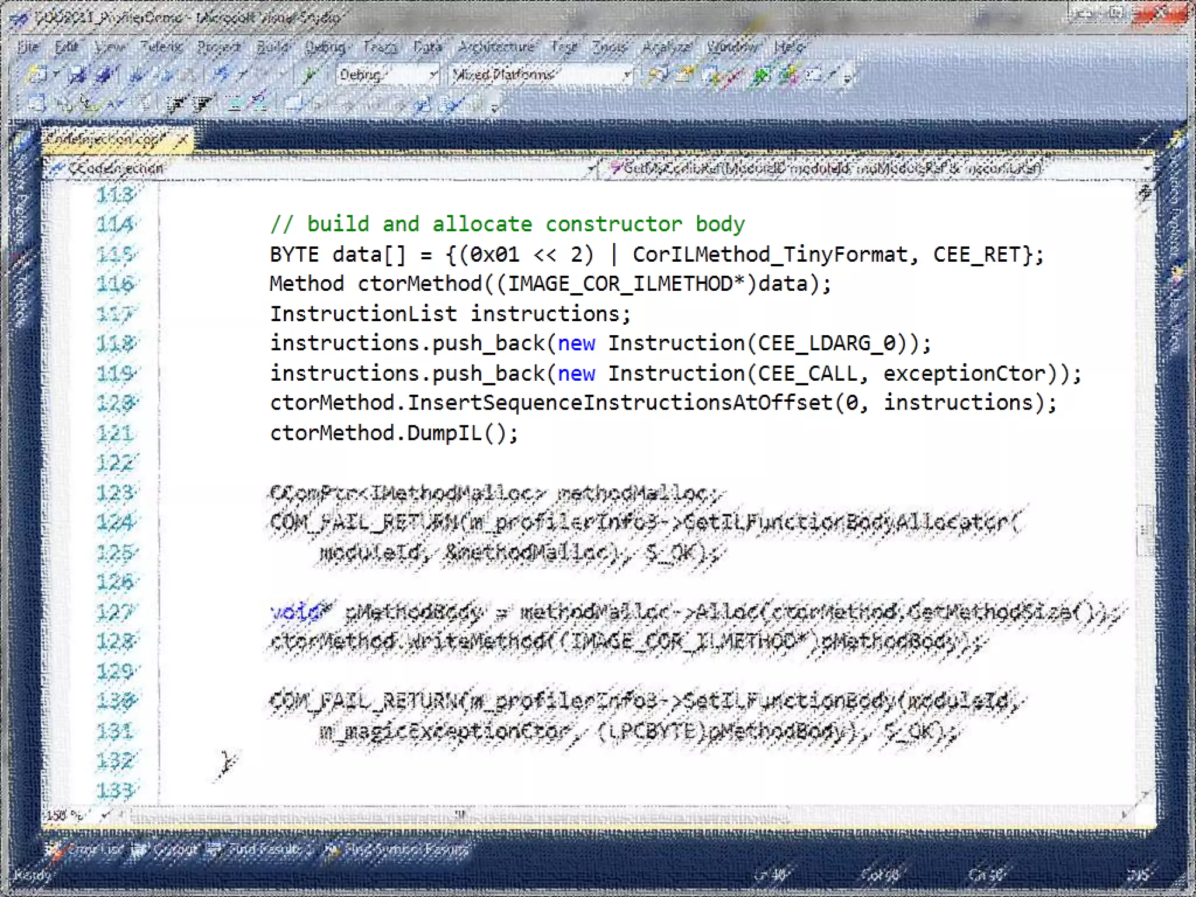Close the CodeInjection.cpp tab

(x=183, y=140)
